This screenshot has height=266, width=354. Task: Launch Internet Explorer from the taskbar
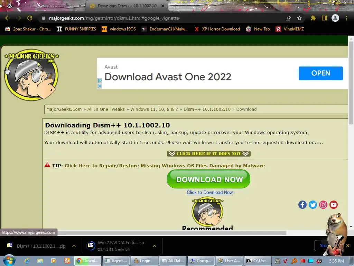pos(27,261)
